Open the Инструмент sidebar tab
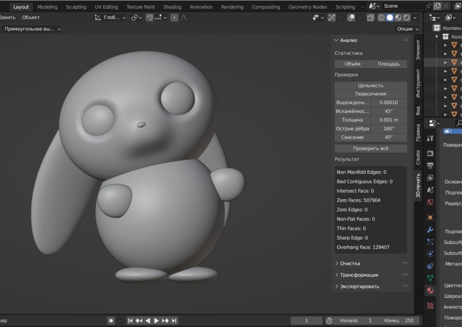The image size is (462, 327). click(x=418, y=83)
